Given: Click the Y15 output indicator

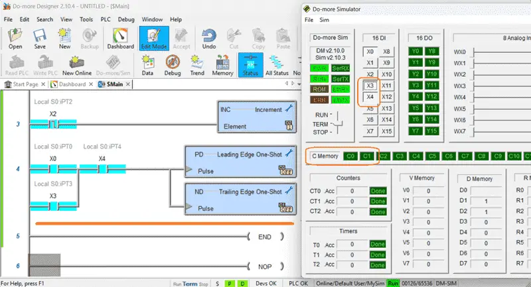Looking at the screenshot, I should 432,131.
